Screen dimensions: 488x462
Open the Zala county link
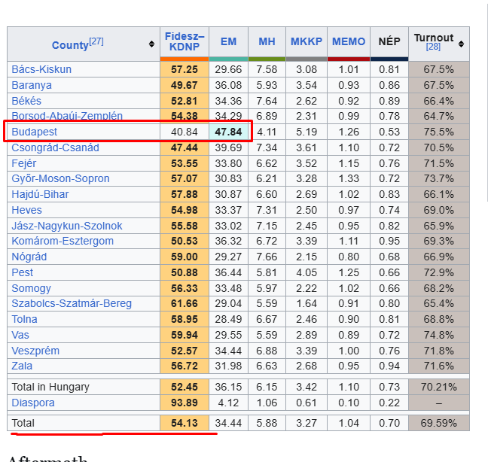23,366
